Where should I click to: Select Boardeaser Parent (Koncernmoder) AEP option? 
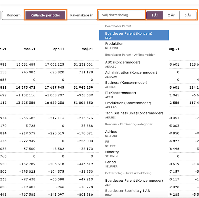pos(134,182)
